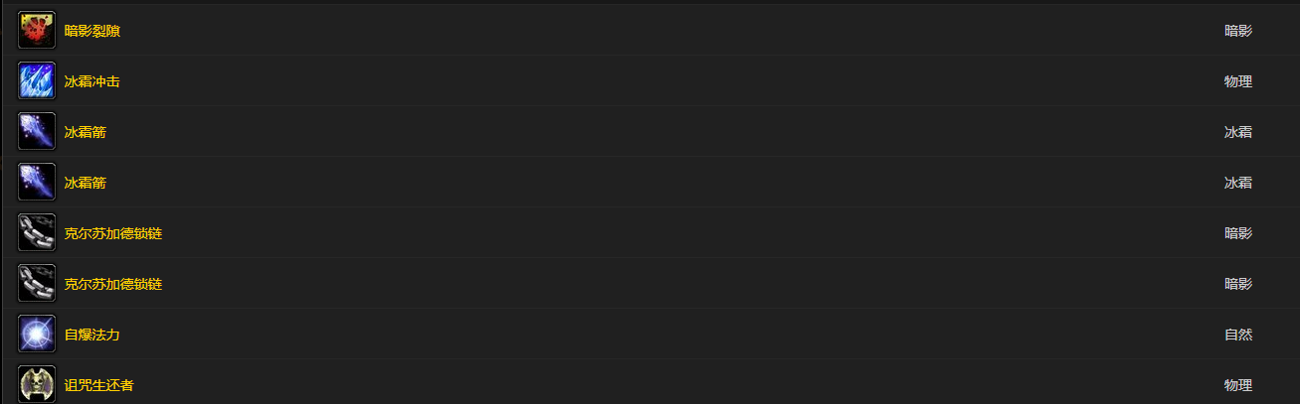Screen dimensions: 1300x404
Task: View the 诅咒生还者 spell page
Action: [99, 385]
